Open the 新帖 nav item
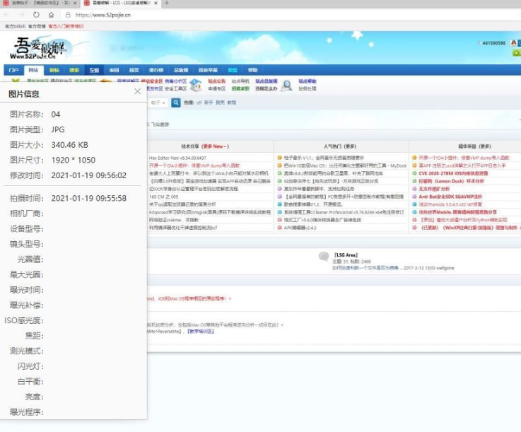 click(x=54, y=70)
